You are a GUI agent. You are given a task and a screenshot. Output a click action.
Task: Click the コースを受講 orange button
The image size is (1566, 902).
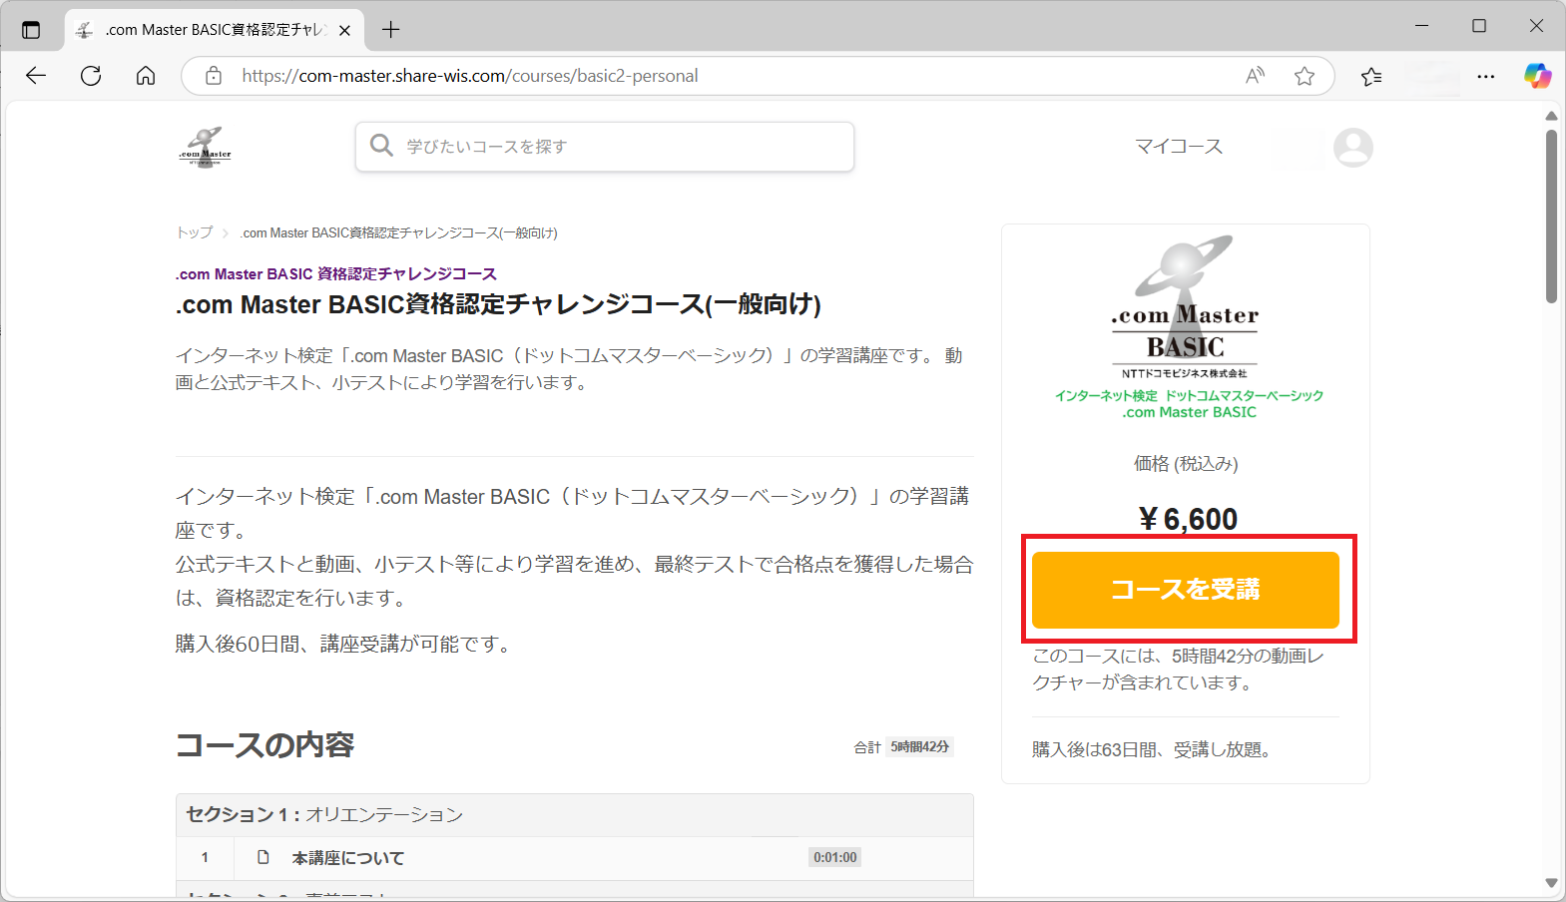(x=1185, y=590)
